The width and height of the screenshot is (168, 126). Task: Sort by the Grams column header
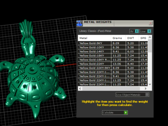[118, 38]
